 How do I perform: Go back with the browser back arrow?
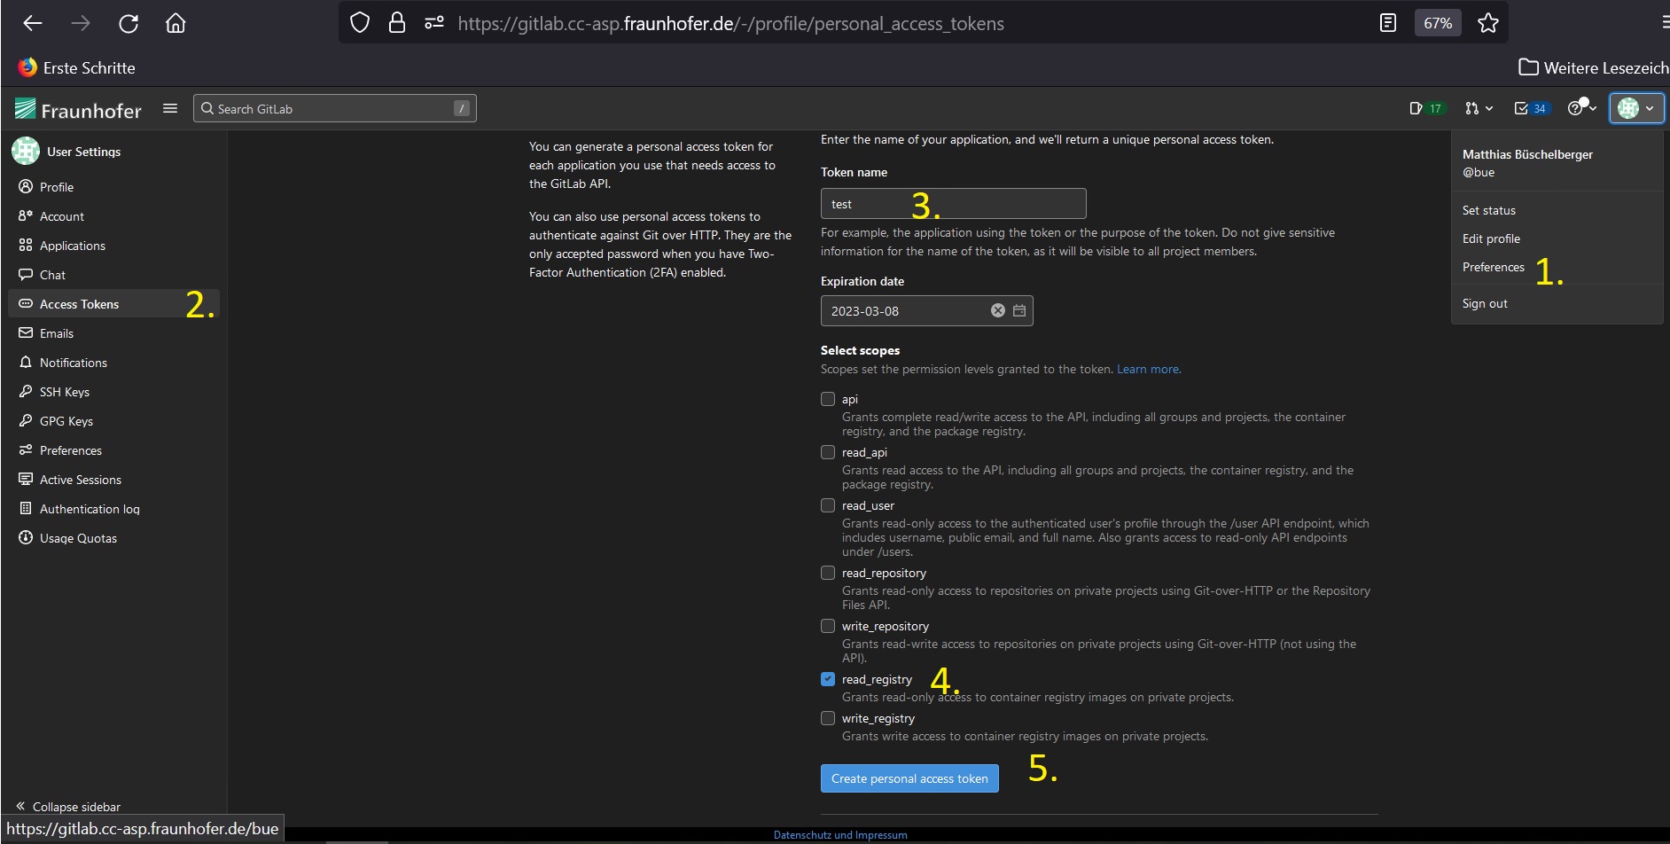33,23
